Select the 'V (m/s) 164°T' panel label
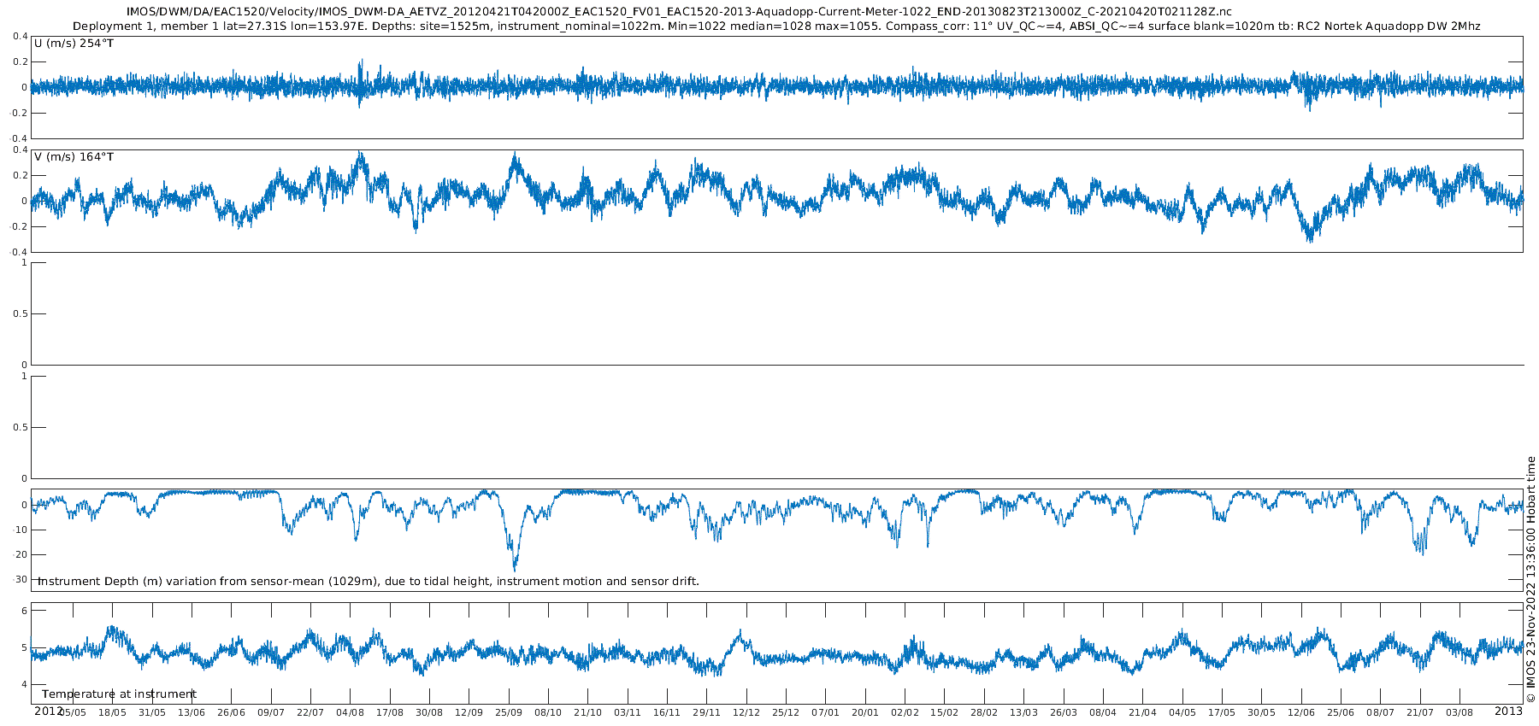Viewport: 1539px width, 726px height. tap(74, 157)
